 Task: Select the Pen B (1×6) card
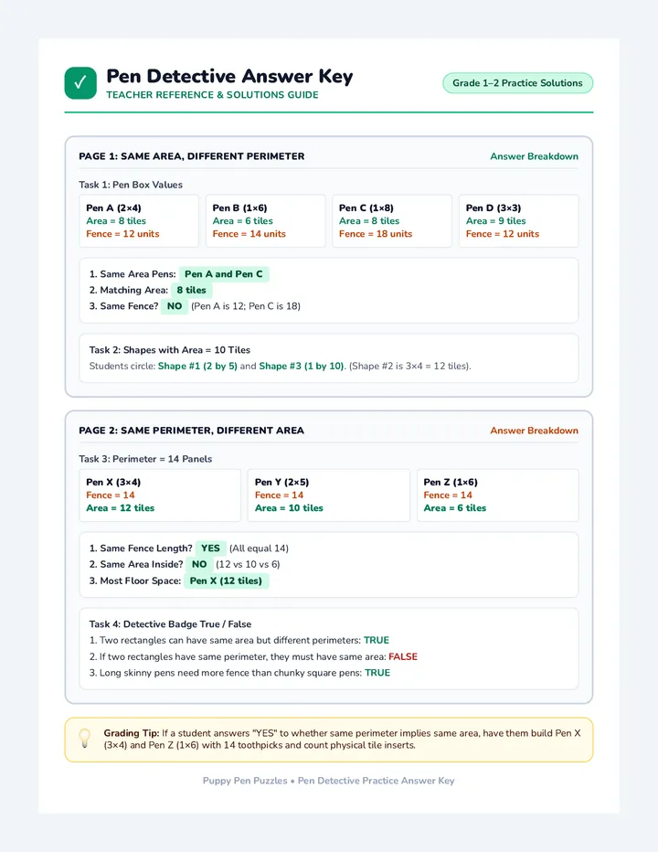pyautogui.click(x=265, y=221)
